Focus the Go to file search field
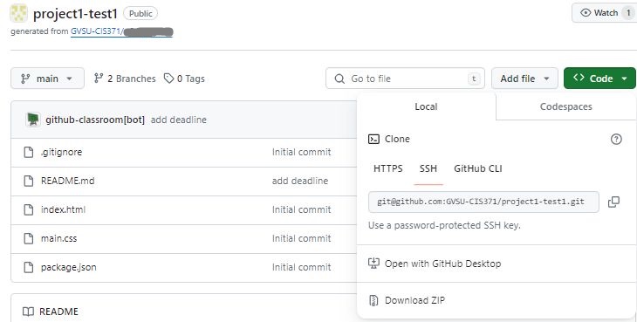This screenshot has height=322, width=637. [405, 79]
